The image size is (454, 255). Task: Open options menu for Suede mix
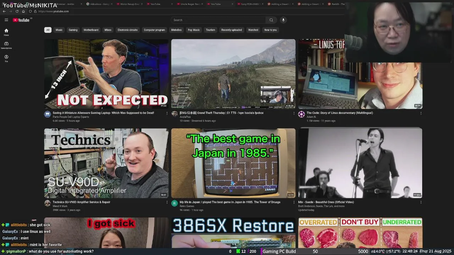(x=421, y=202)
